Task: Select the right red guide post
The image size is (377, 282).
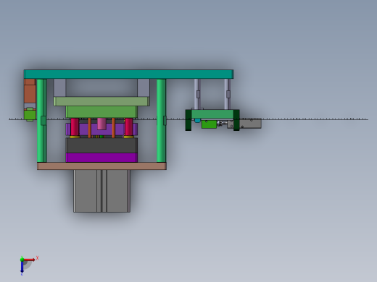Action: click(128, 127)
